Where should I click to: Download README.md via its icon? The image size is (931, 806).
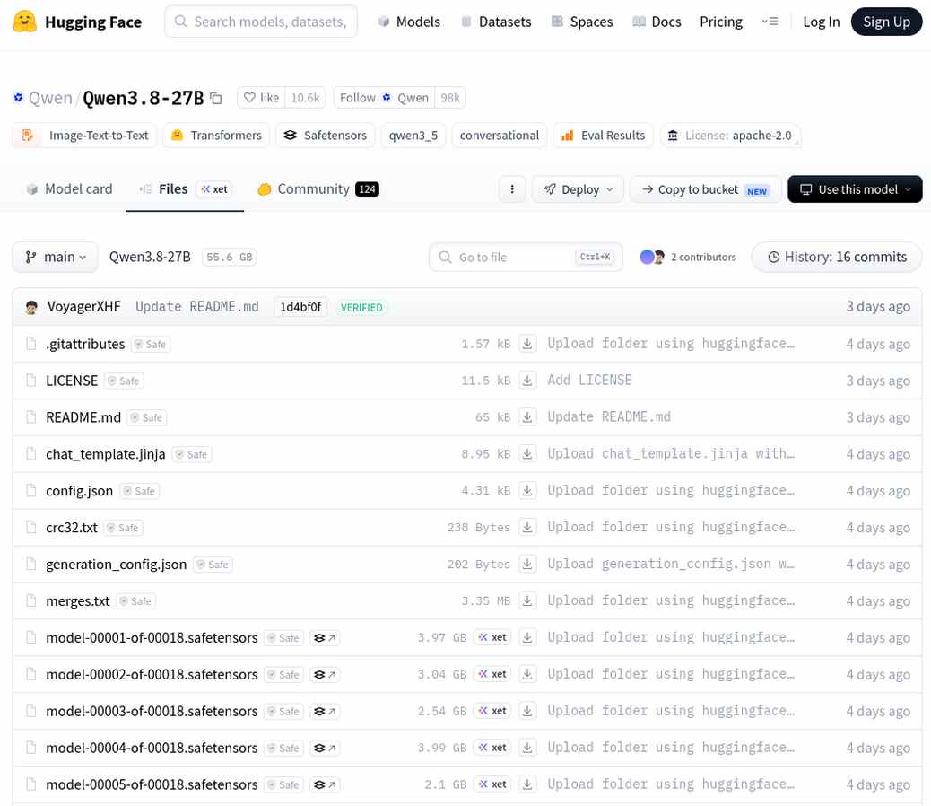coord(527,417)
